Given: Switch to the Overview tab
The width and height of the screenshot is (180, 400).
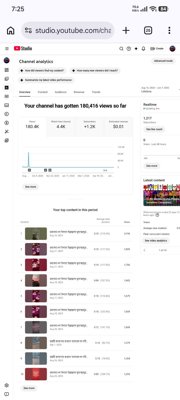Looking at the screenshot, I should [25, 92].
